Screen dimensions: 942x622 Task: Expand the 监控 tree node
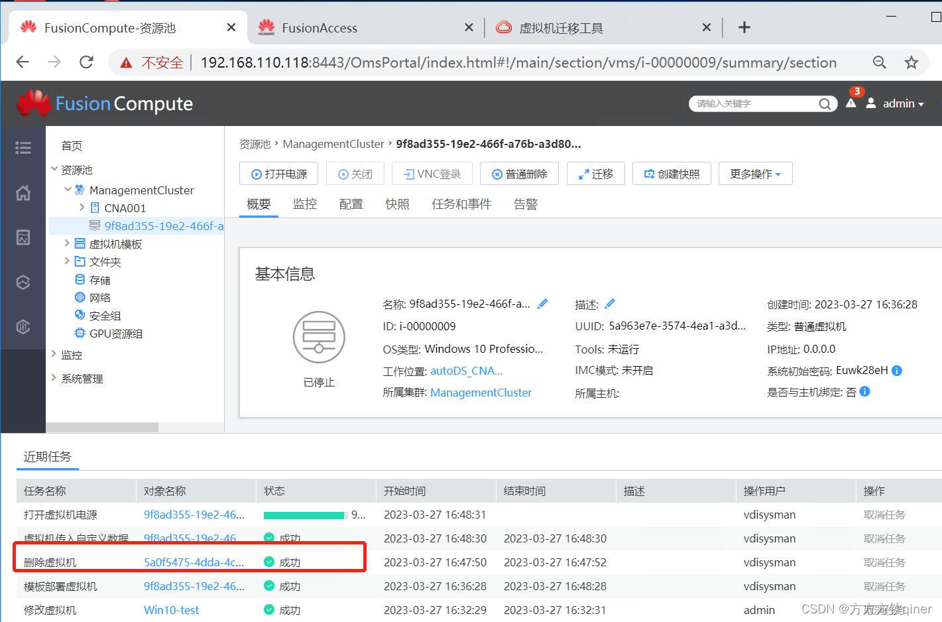pyautogui.click(x=54, y=354)
